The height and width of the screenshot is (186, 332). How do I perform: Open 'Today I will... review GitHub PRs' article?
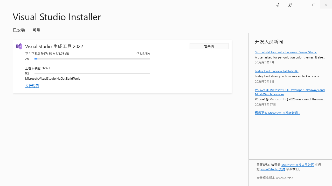pyautogui.click(x=276, y=71)
